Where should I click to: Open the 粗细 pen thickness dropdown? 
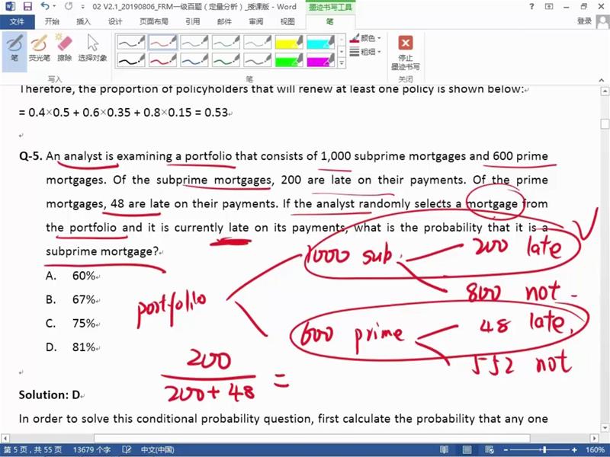click(x=365, y=52)
